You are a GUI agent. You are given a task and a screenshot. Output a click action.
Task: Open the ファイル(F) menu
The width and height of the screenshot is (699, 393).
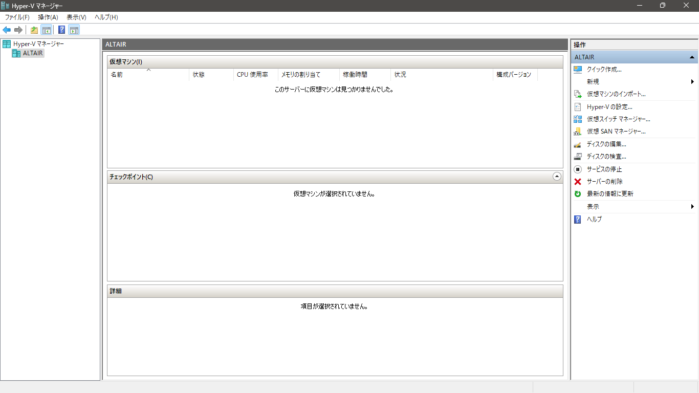17,17
